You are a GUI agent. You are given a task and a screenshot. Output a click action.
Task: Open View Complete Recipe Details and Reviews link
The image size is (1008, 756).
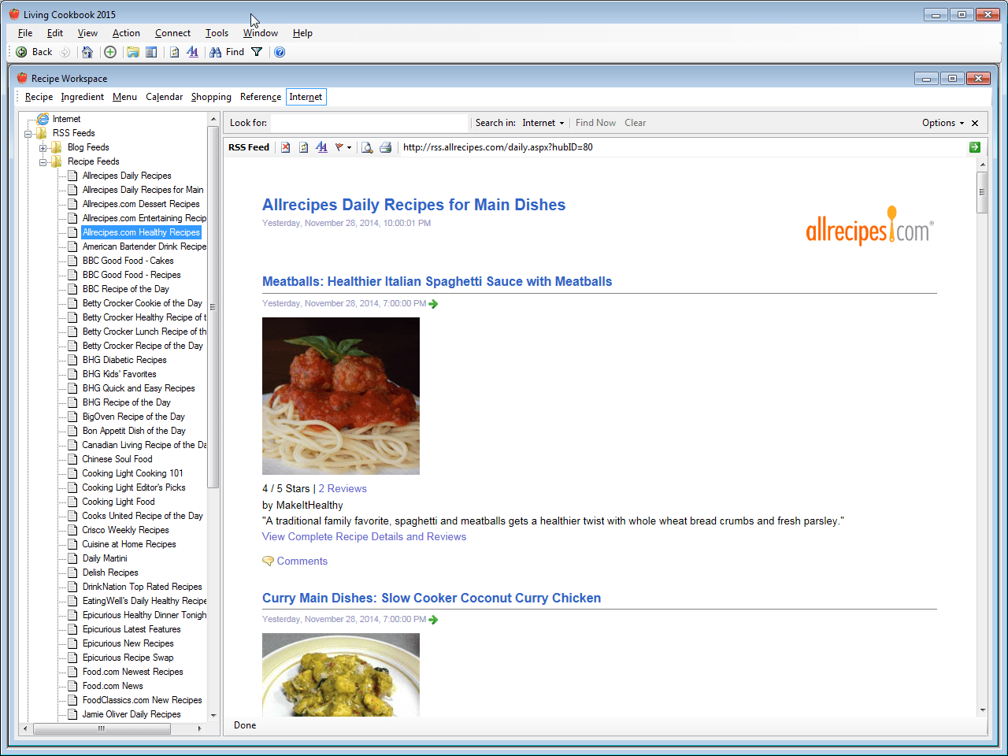pos(364,537)
